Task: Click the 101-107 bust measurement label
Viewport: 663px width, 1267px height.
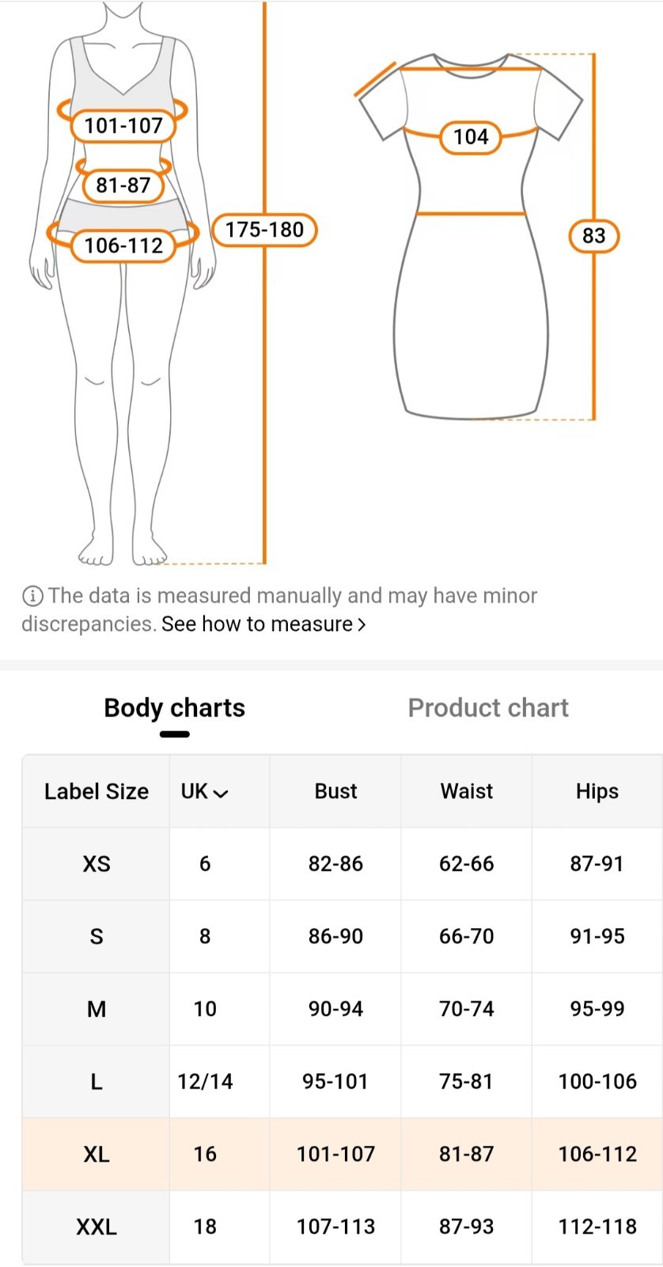Action: [123, 125]
